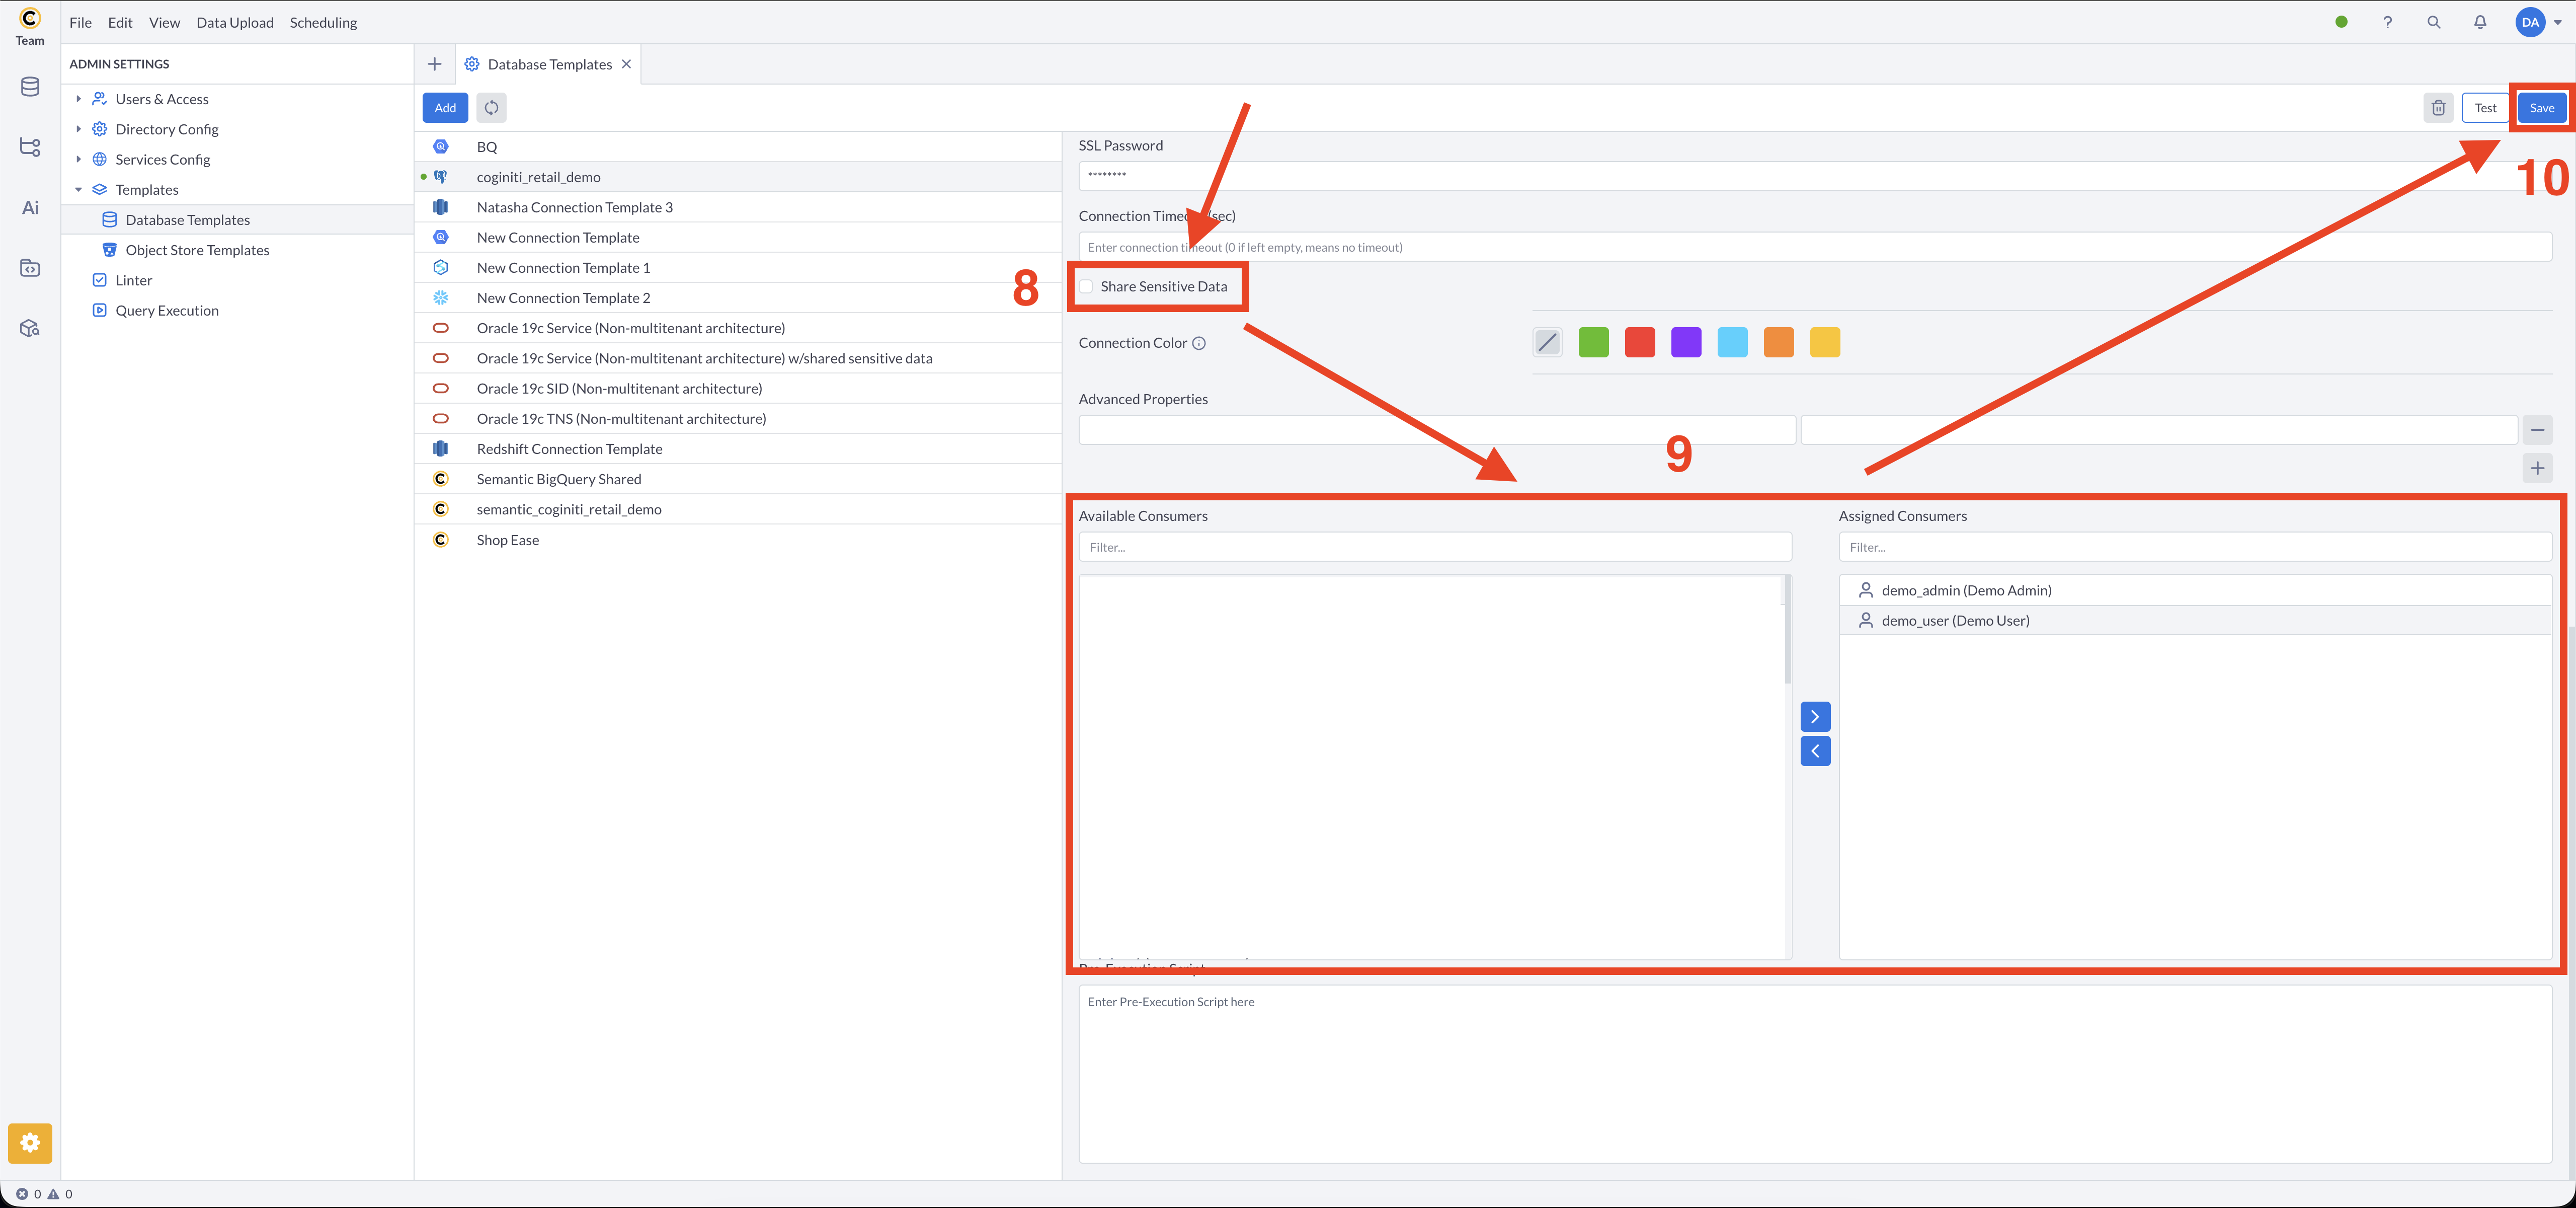
Task: Select red connection color
Action: (x=1639, y=343)
